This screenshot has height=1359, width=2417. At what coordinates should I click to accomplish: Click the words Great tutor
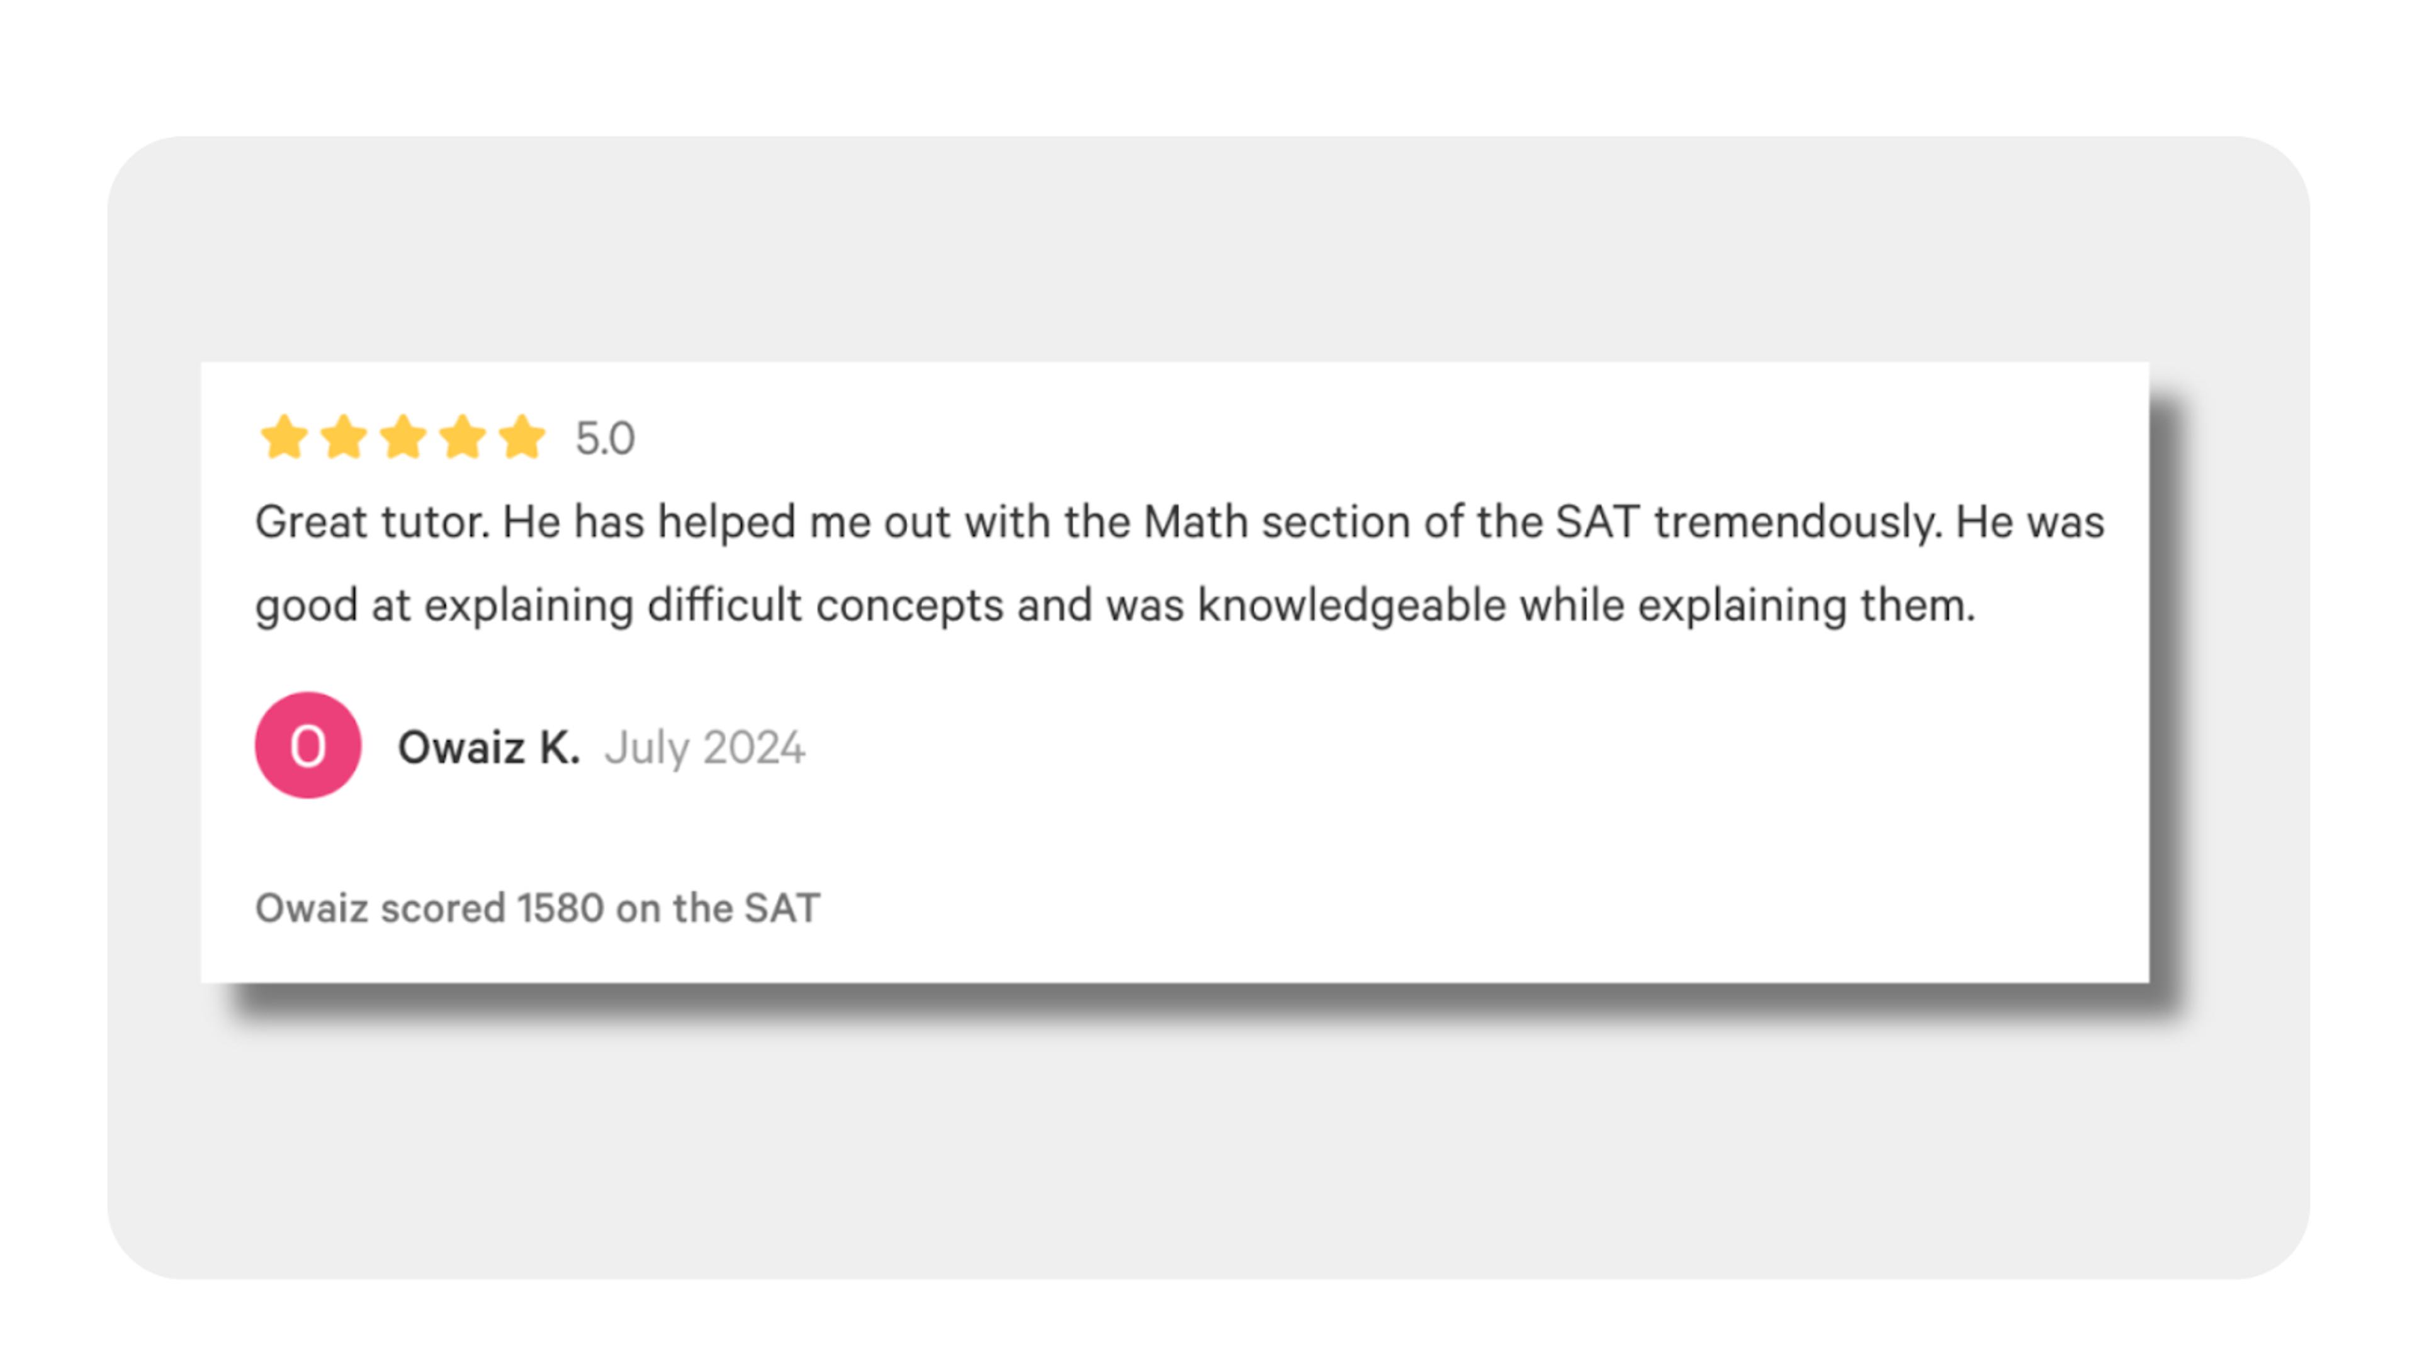tap(373, 522)
